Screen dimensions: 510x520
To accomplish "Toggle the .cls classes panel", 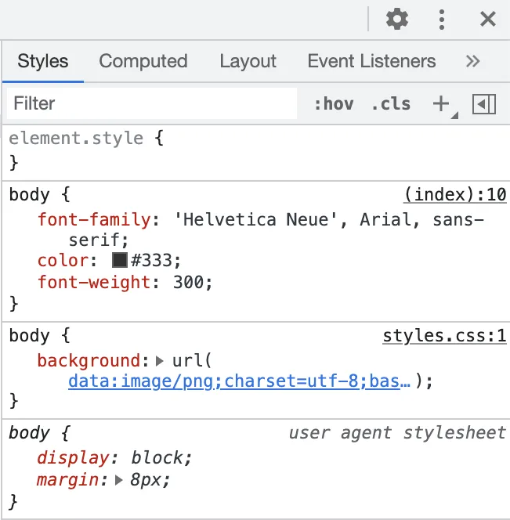I will (391, 104).
